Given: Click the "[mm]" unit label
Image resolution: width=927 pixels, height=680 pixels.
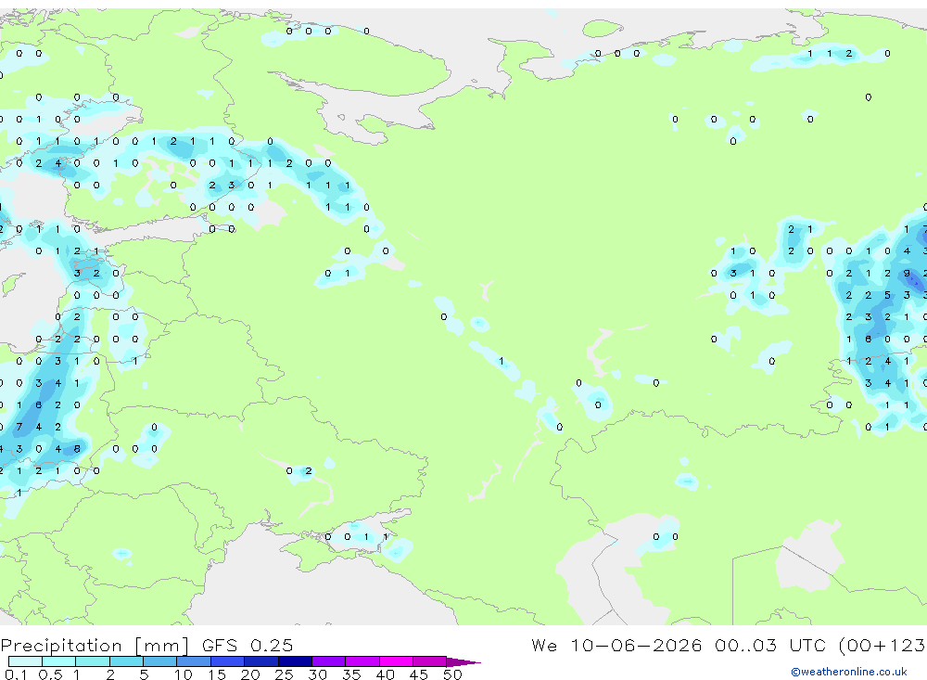Looking at the screenshot, I should 162,647.
